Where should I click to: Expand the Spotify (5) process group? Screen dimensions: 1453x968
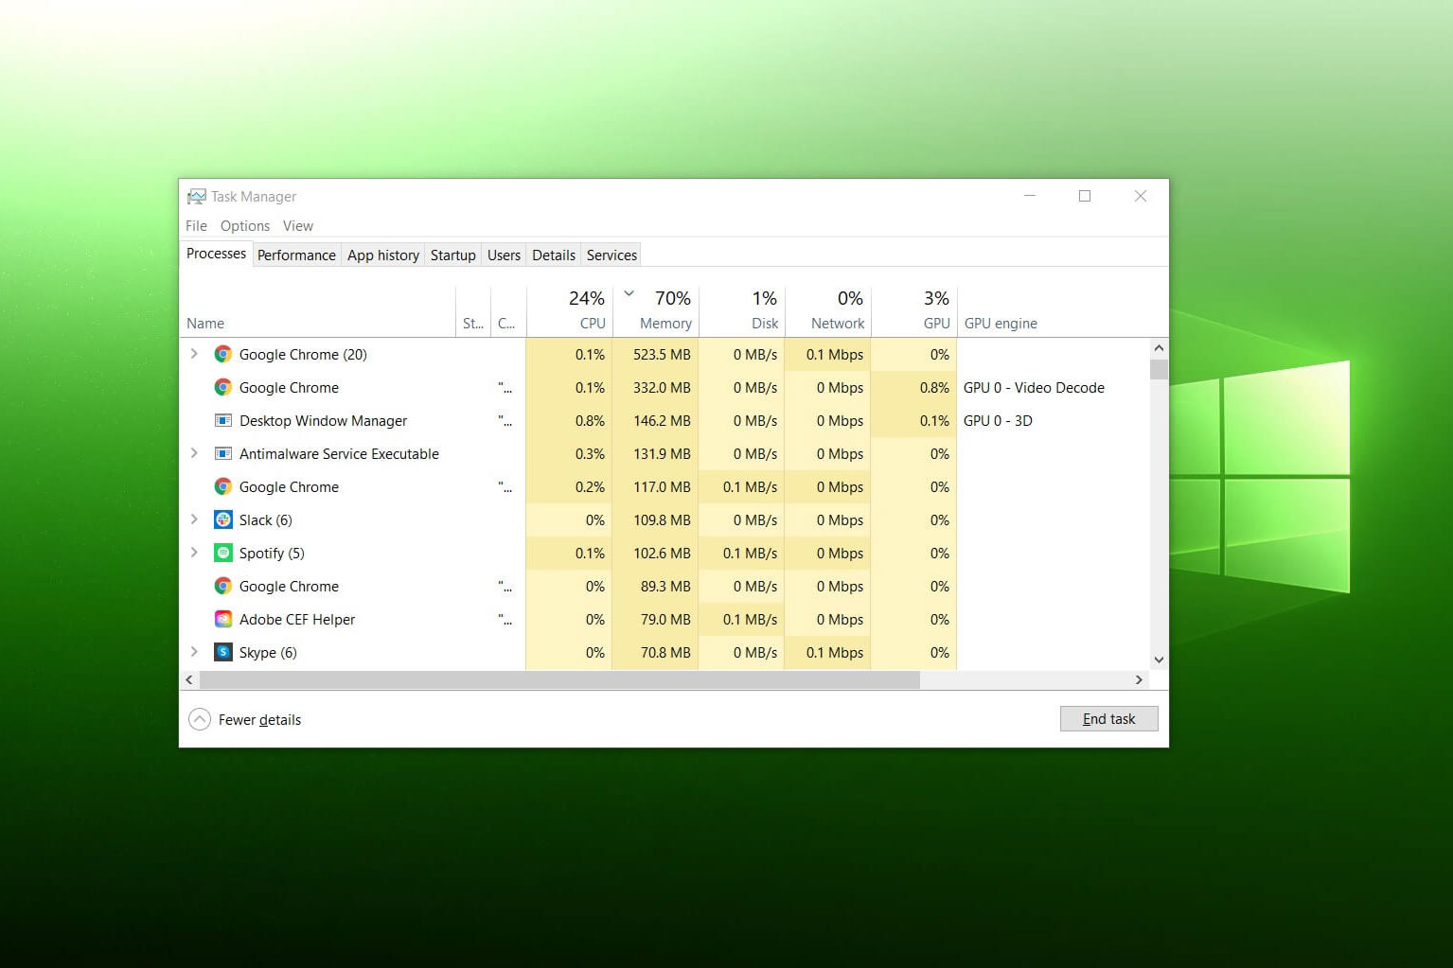click(194, 553)
